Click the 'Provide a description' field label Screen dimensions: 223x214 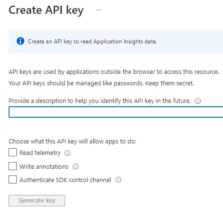click(99, 101)
